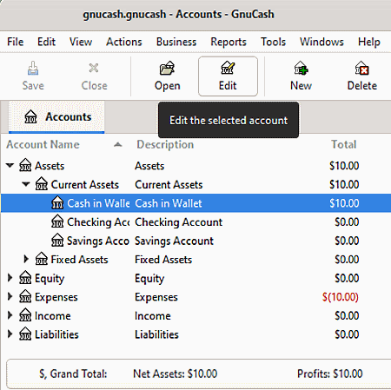Expand the Income account
The height and width of the screenshot is (390, 391).
(x=10, y=315)
